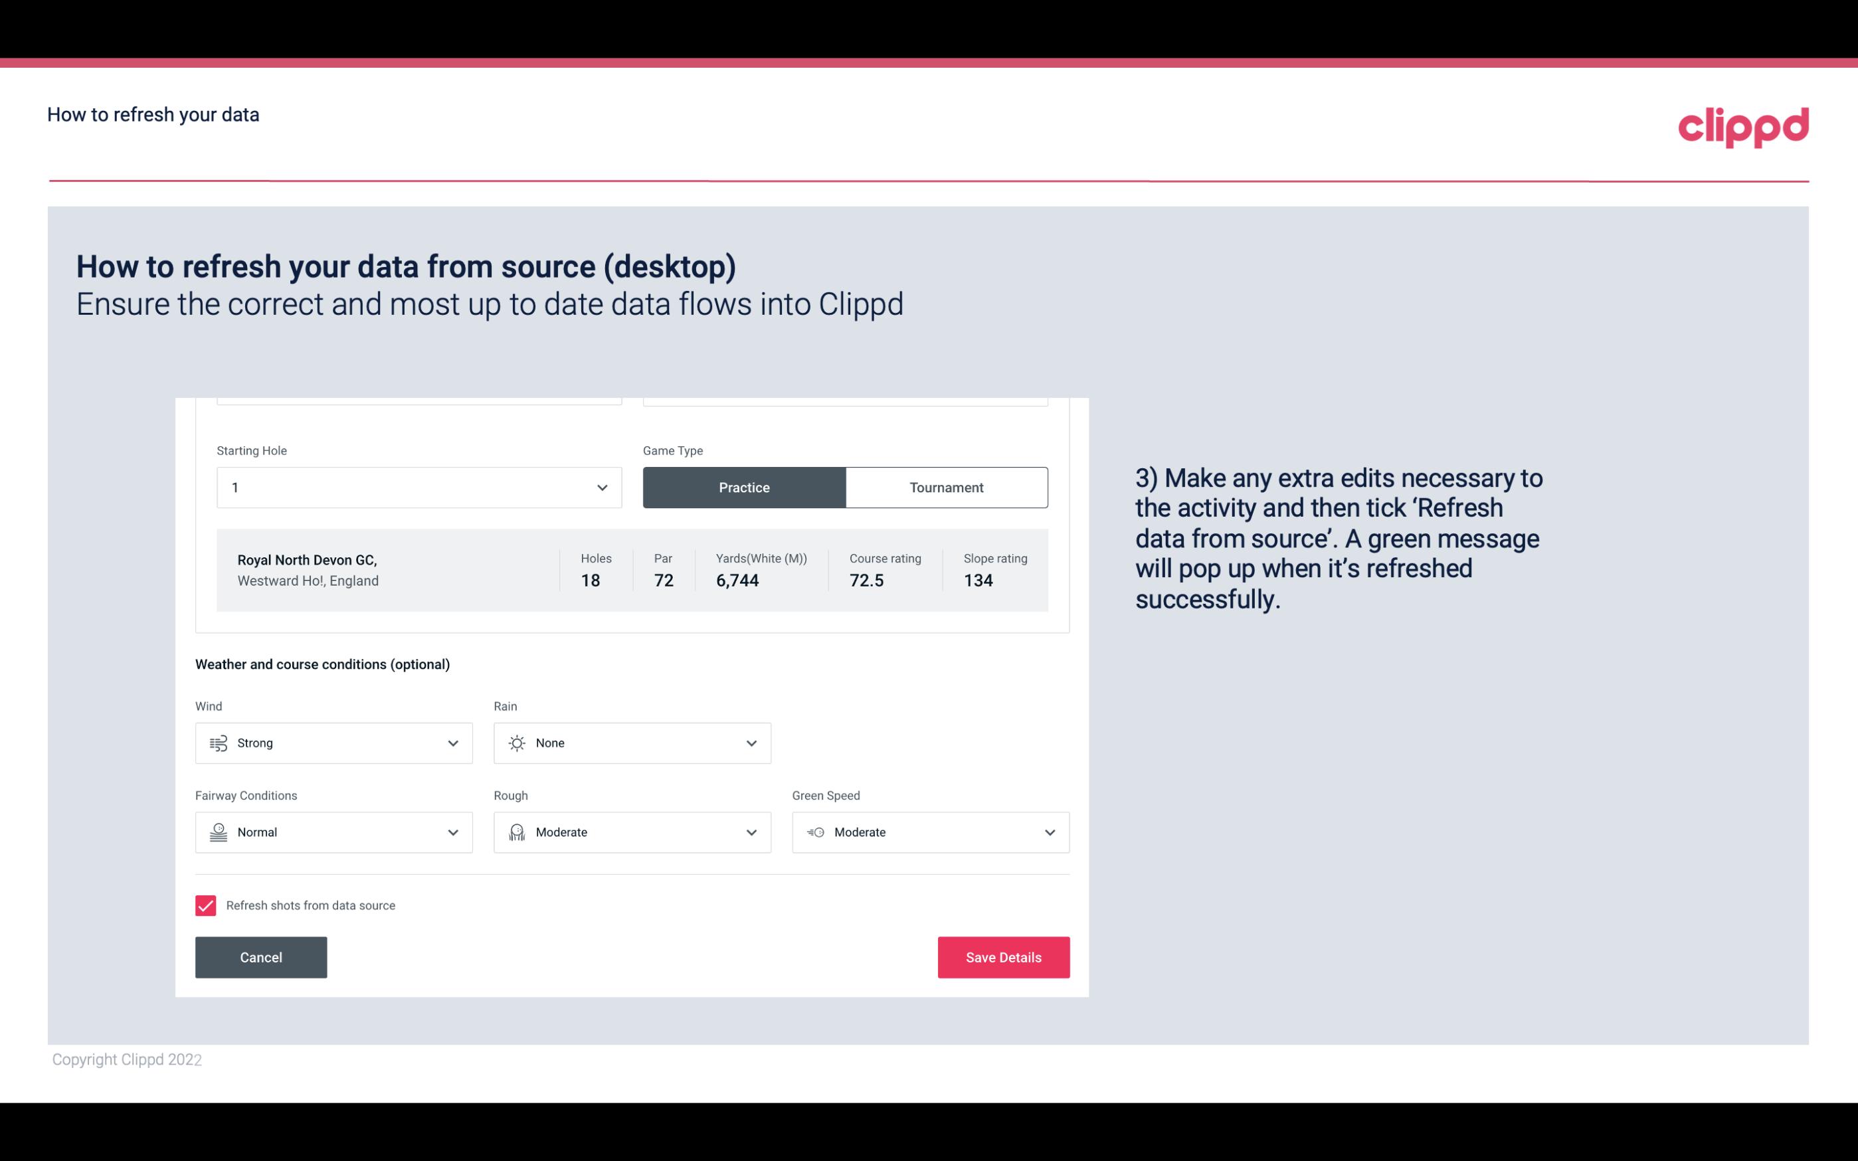Select the Practice game type toggle
Screen dimensions: 1858x1161
point(744,487)
